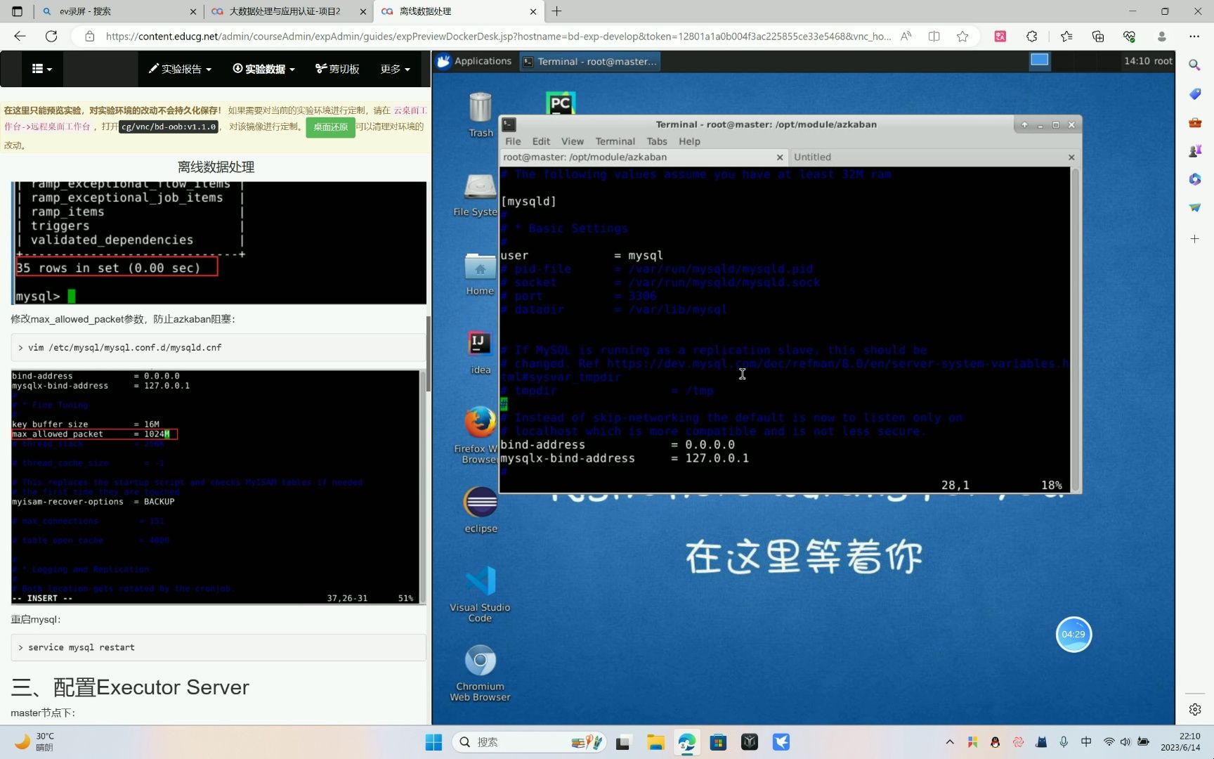Open the File System desktop icon
This screenshot has width=1214, height=759.
(480, 195)
